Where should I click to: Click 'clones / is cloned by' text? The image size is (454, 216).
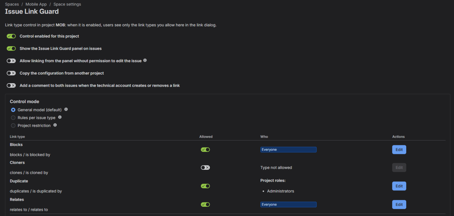pyautogui.click(x=29, y=173)
